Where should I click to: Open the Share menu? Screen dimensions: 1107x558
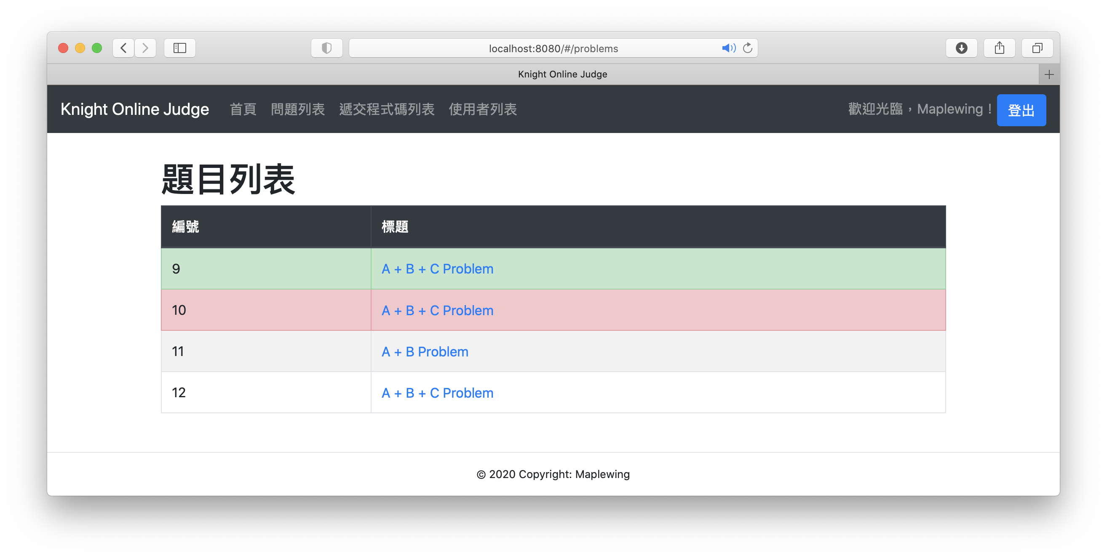click(x=1000, y=48)
